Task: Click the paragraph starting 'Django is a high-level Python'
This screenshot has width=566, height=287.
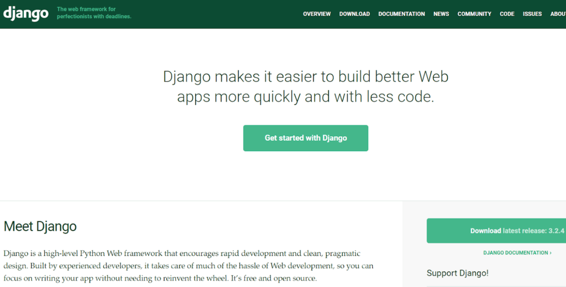Action: tap(188, 265)
